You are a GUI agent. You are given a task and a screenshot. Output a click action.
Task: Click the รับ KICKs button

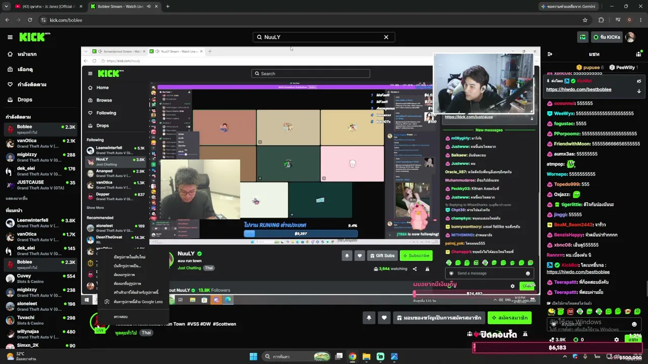coord(606,37)
